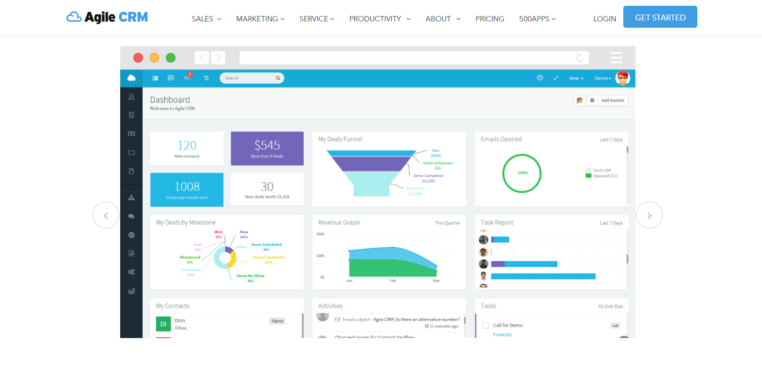Expand the SALES dropdown menu

206,18
